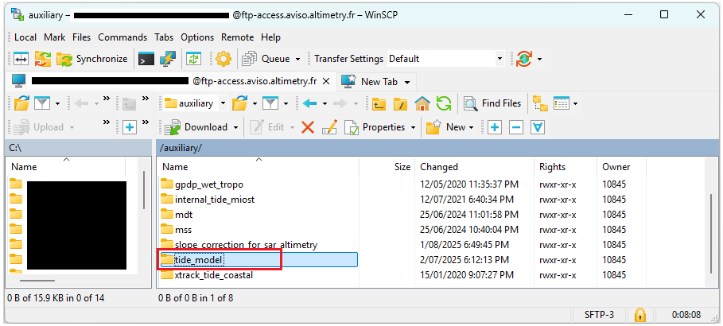The width and height of the screenshot is (723, 326).
Task: Switch to the New Tab tab
Action: point(377,81)
